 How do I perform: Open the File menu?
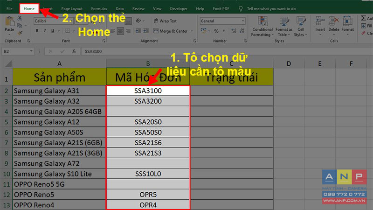pyautogui.click(x=9, y=9)
